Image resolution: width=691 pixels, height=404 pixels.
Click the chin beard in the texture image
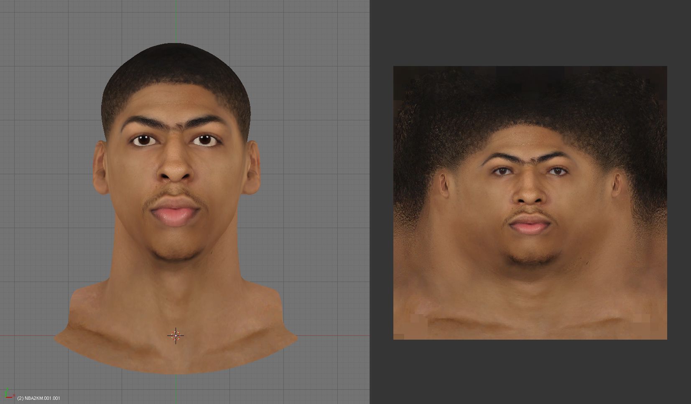pos(529,258)
